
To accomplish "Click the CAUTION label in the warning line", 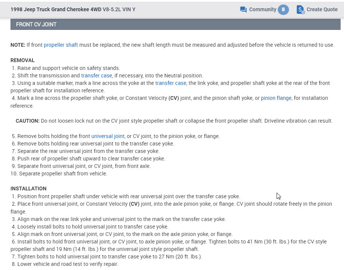I will point(27,121).
